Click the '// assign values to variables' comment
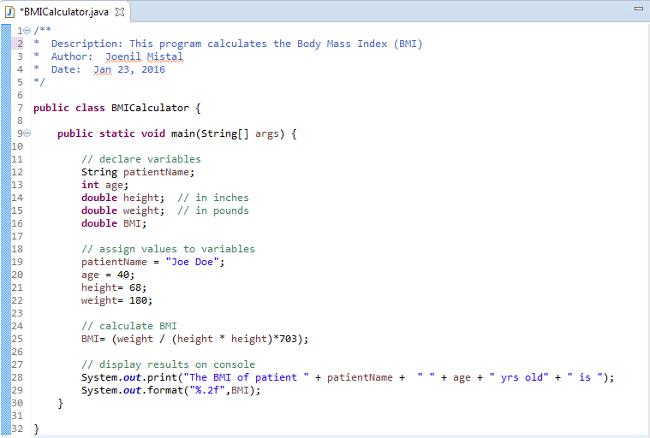Screen dimensions: 650x438 [168, 249]
